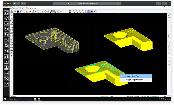Click the calculator toolbar icon

(x=86, y=12)
